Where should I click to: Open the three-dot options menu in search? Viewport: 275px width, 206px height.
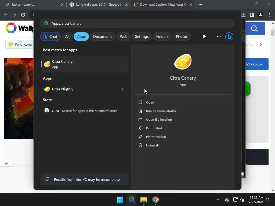coord(219,36)
